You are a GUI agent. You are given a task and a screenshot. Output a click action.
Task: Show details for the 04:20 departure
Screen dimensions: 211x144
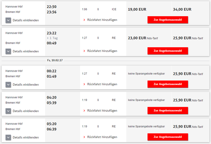[x=8, y=111]
